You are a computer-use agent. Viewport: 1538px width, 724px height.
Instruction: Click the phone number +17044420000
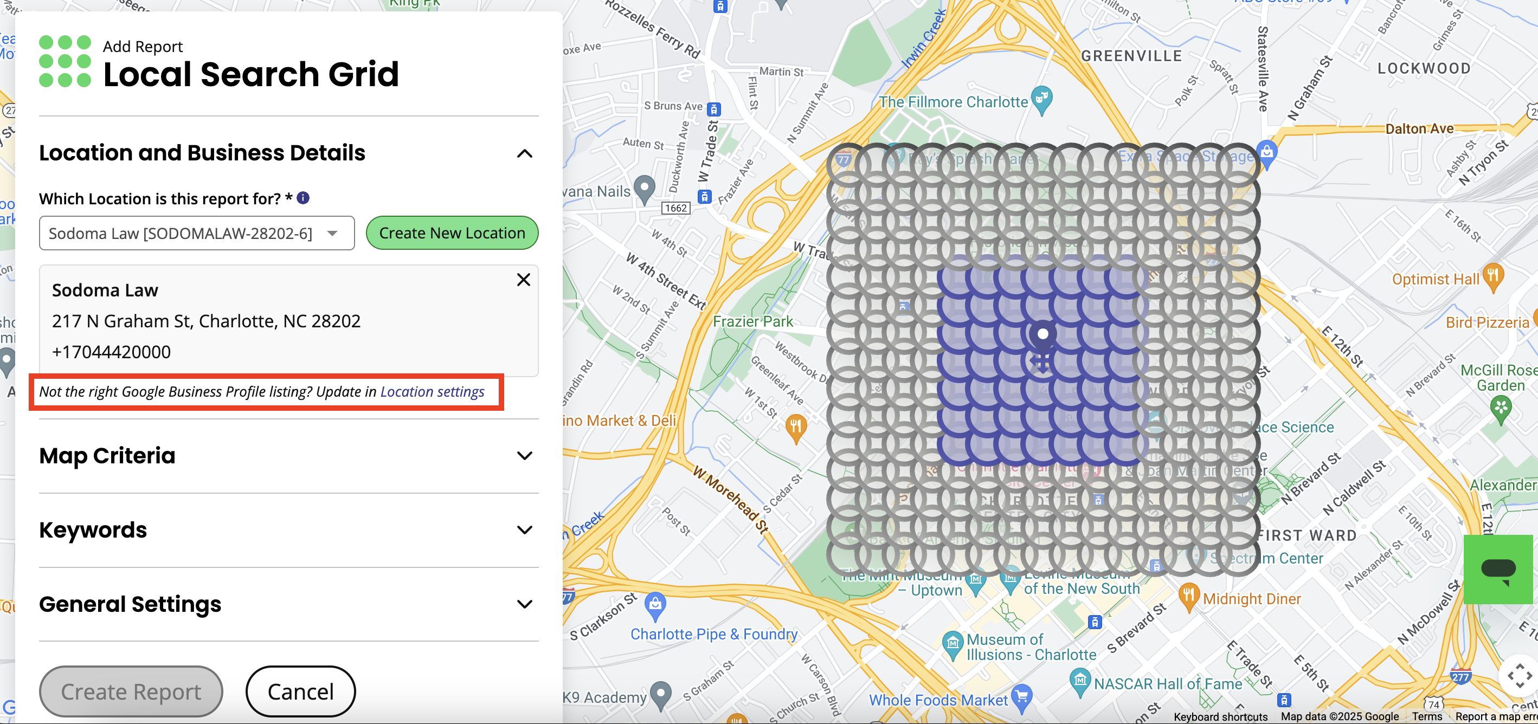click(111, 352)
